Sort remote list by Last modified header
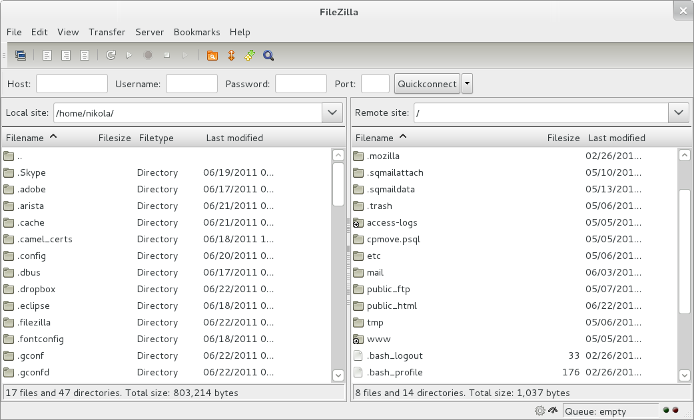 click(x=617, y=138)
